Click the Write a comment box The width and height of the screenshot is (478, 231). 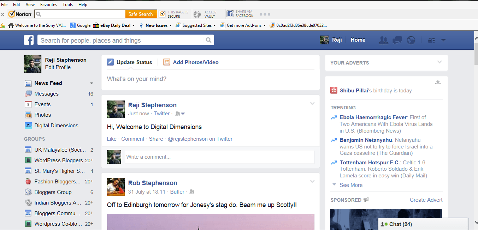click(x=219, y=157)
